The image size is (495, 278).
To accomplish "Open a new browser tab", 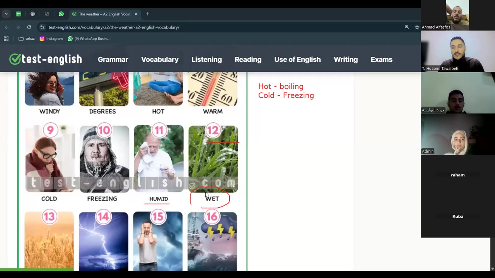I will (147, 14).
